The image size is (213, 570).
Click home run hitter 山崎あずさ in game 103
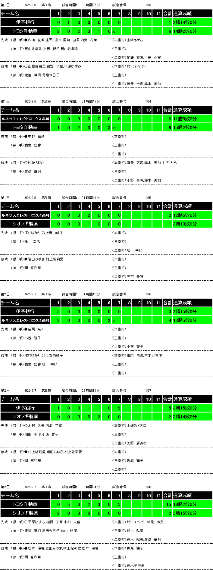[x=135, y=40]
